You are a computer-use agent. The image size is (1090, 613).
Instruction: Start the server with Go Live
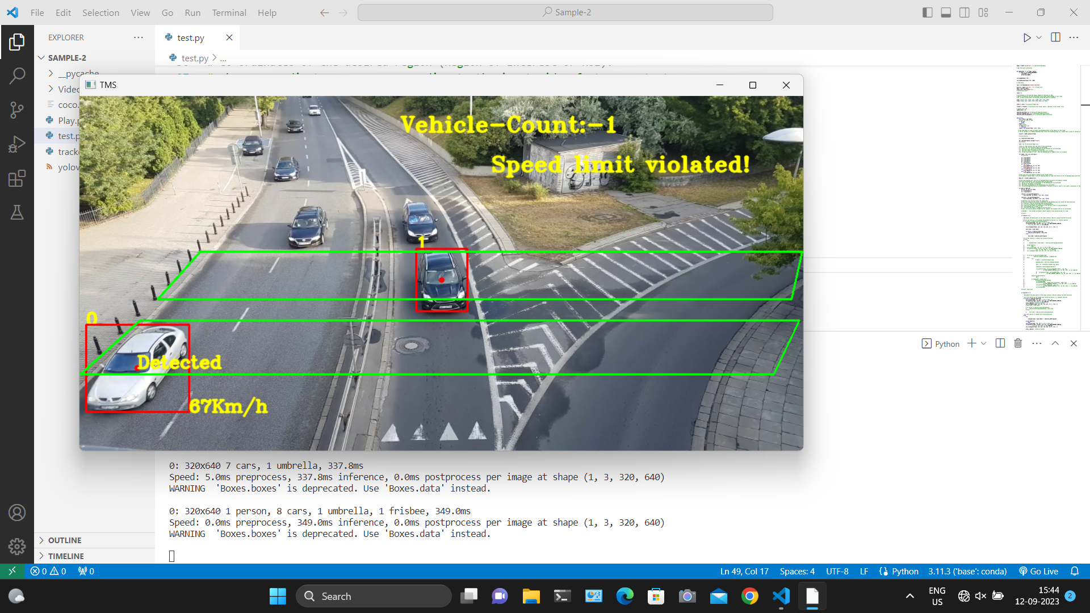pyautogui.click(x=1038, y=571)
